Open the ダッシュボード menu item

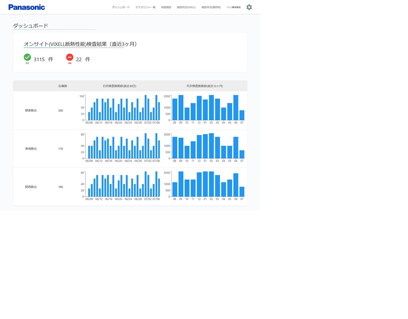[x=121, y=7]
